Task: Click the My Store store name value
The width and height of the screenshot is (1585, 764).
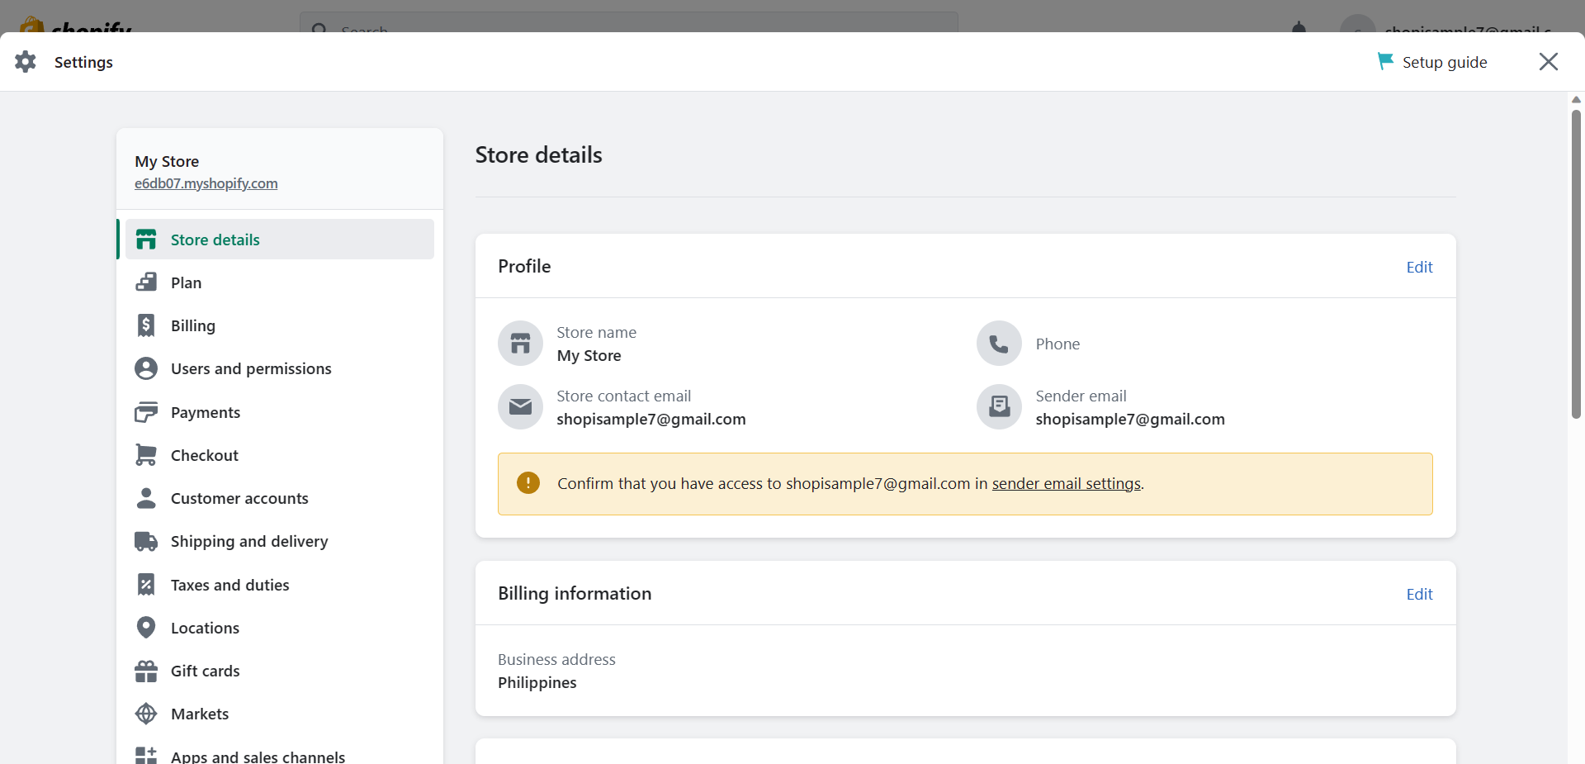Action: 589,355
